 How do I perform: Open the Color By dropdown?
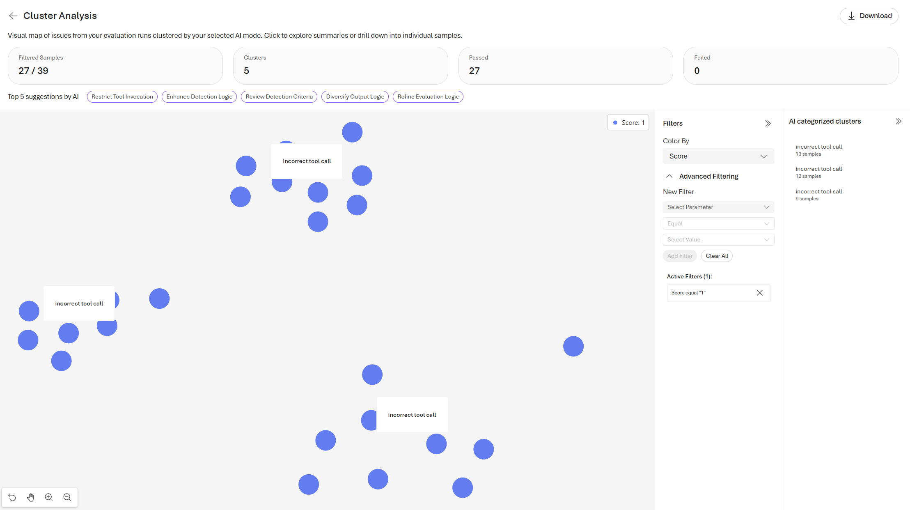pyautogui.click(x=718, y=156)
